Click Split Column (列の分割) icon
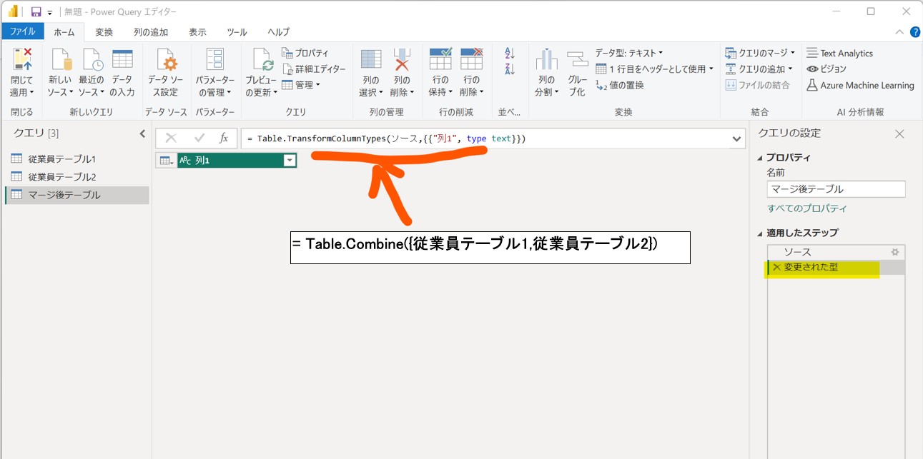The width and height of the screenshot is (923, 459). (546, 60)
